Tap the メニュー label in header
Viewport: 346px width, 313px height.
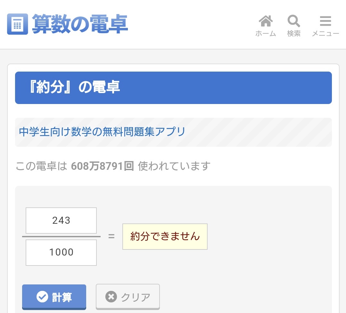coord(325,34)
